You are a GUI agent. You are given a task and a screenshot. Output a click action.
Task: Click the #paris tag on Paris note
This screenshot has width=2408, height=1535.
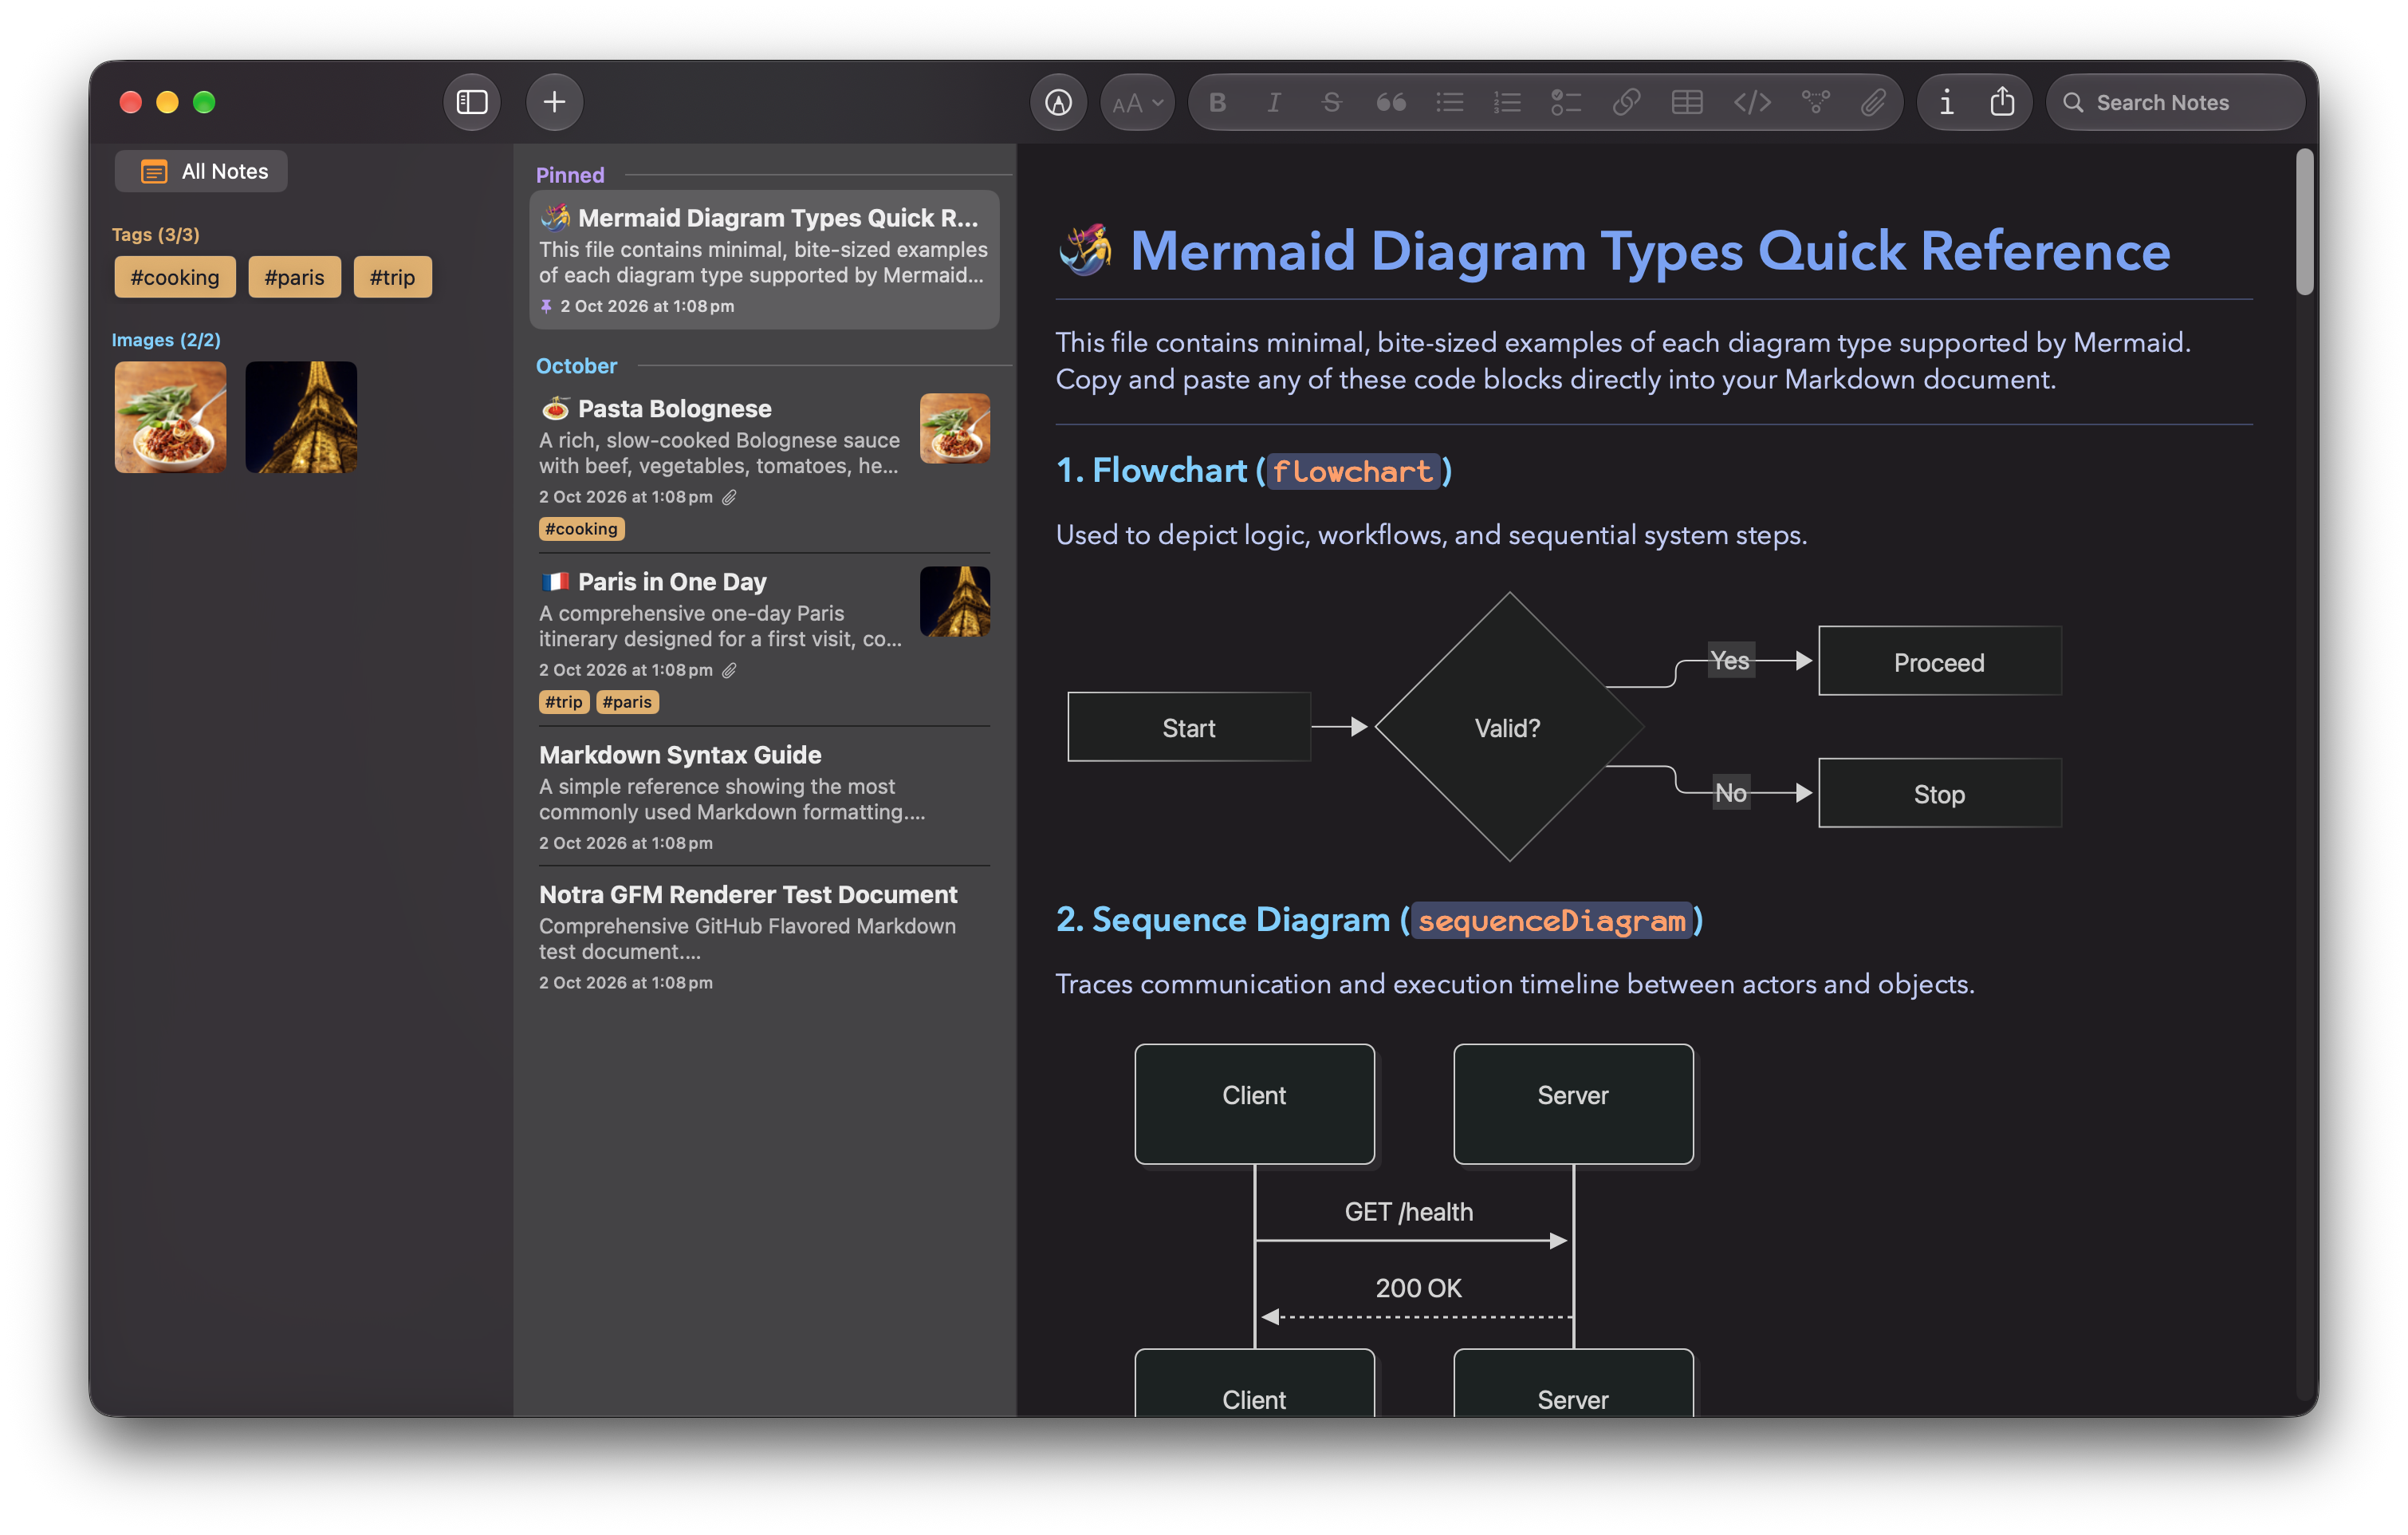(627, 701)
